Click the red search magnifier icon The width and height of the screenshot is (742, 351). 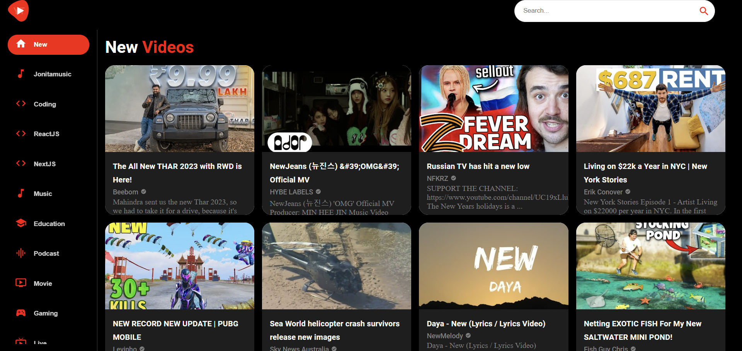pyautogui.click(x=704, y=11)
